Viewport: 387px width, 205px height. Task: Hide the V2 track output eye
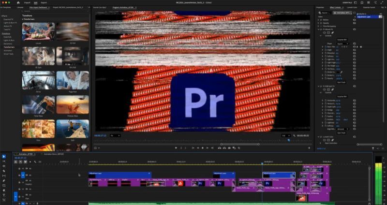point(30,175)
